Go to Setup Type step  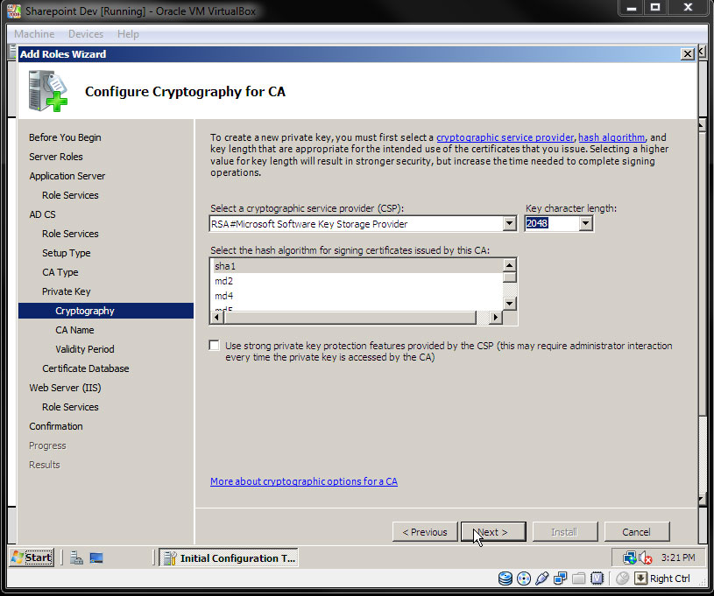(66, 253)
